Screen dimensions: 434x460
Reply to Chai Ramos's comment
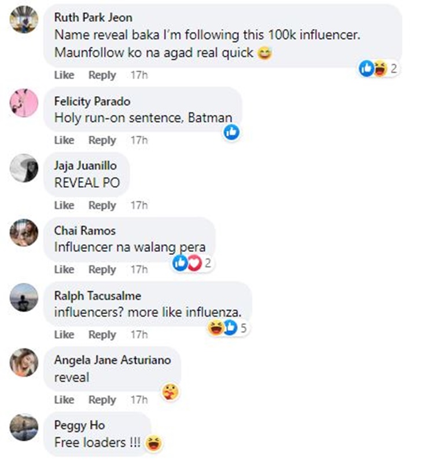pyautogui.click(x=102, y=269)
